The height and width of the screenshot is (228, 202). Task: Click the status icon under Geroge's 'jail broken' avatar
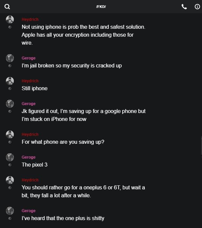pos(10,66)
